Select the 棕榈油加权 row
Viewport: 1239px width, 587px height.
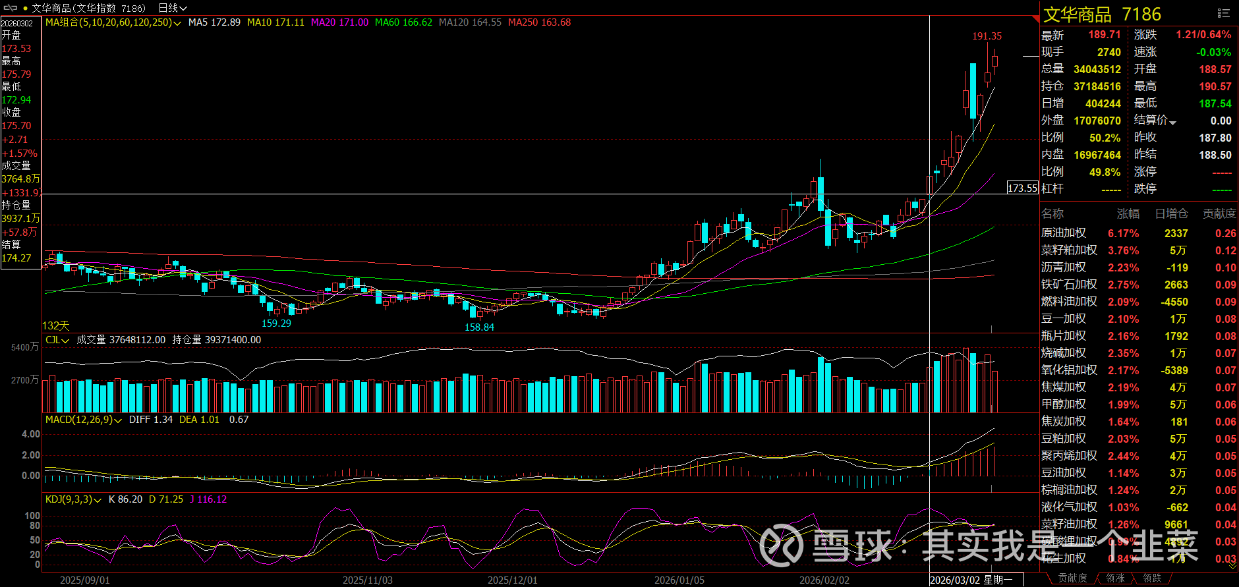coord(1139,490)
